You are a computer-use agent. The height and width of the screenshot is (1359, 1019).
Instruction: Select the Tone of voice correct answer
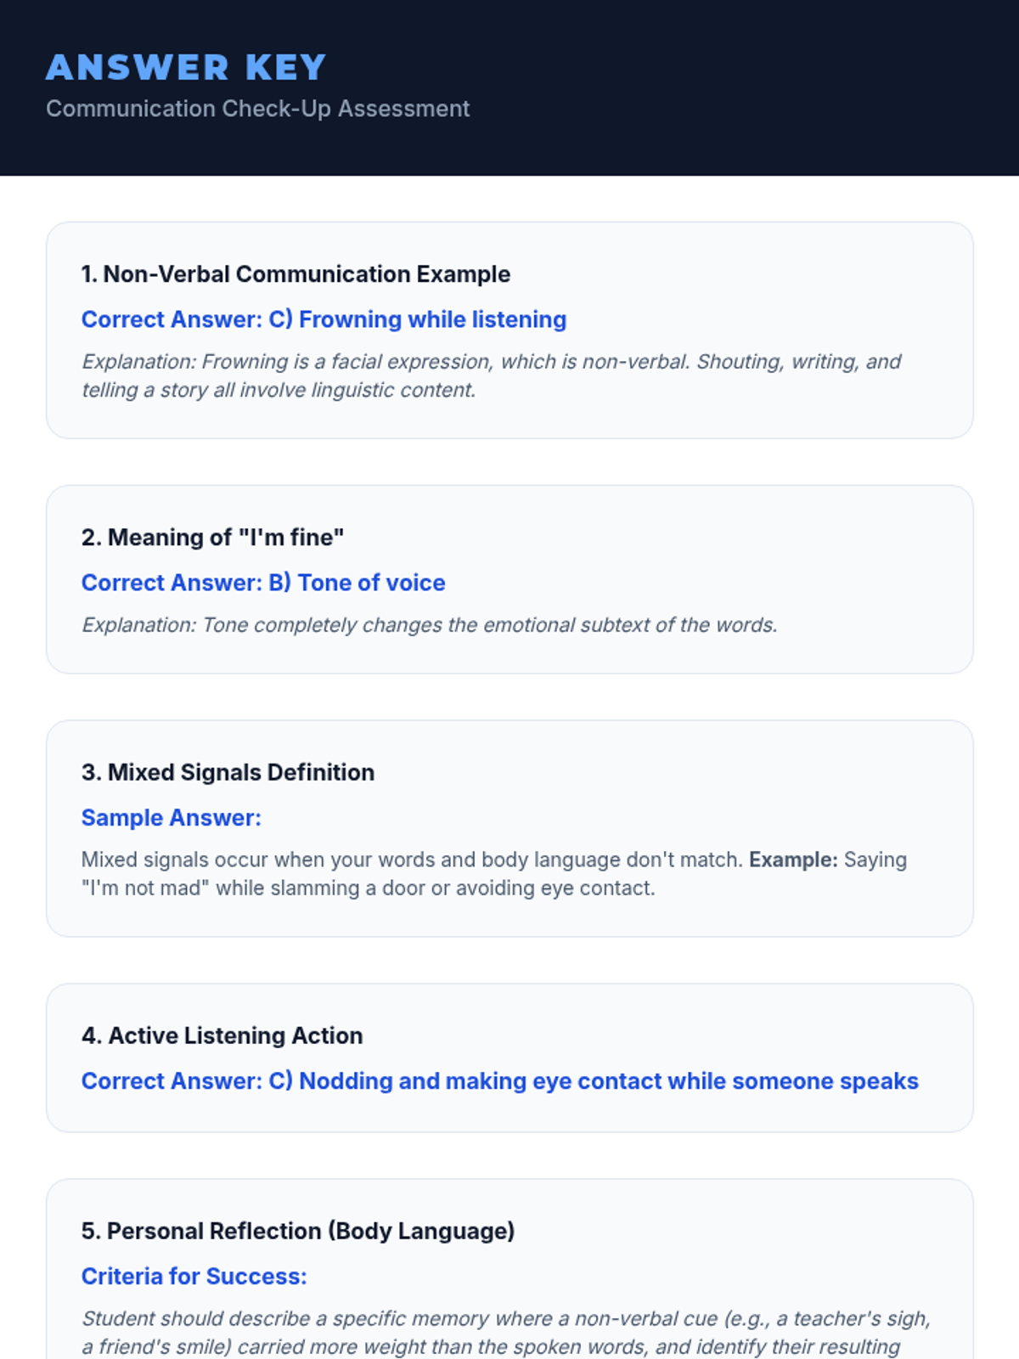click(263, 583)
